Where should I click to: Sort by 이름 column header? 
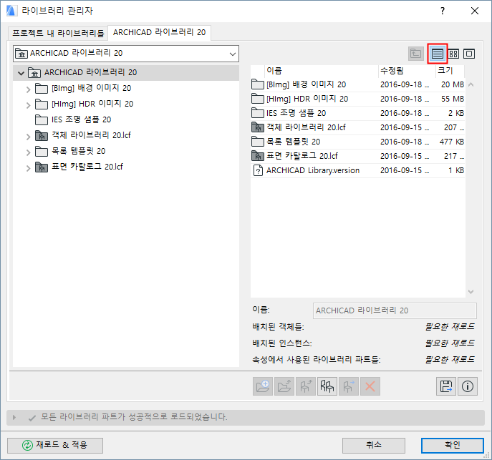(321, 71)
